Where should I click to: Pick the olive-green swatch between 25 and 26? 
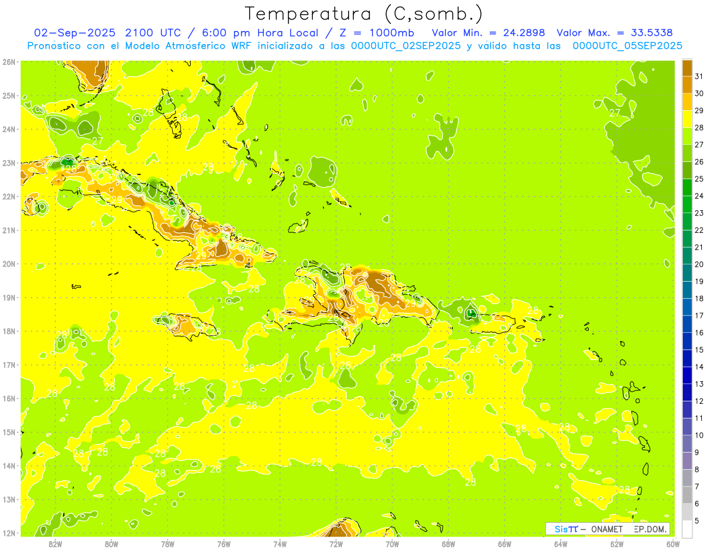point(687,170)
